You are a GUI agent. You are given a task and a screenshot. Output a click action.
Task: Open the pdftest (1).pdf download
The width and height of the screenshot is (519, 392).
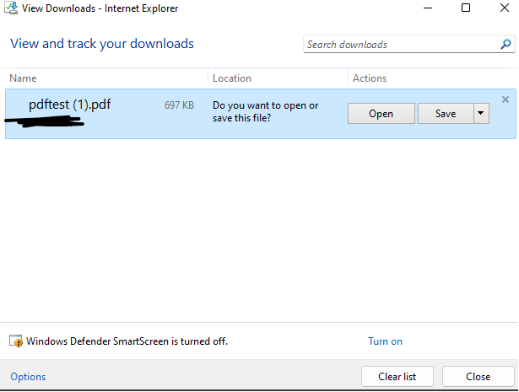(x=381, y=113)
